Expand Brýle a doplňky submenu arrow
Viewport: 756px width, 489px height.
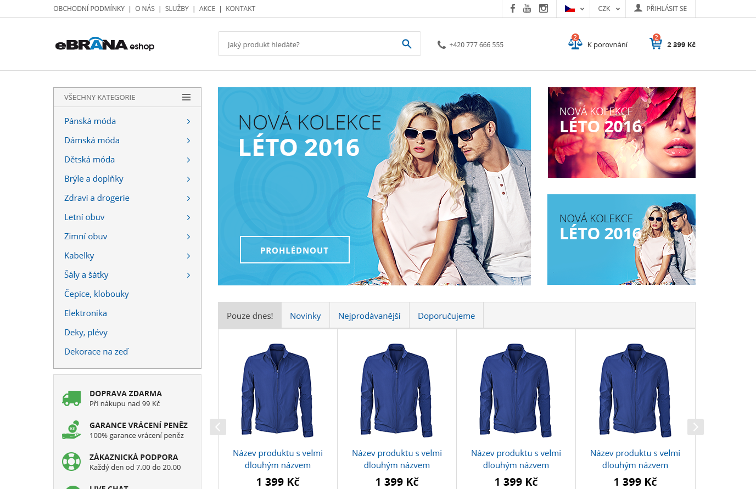pyautogui.click(x=188, y=179)
